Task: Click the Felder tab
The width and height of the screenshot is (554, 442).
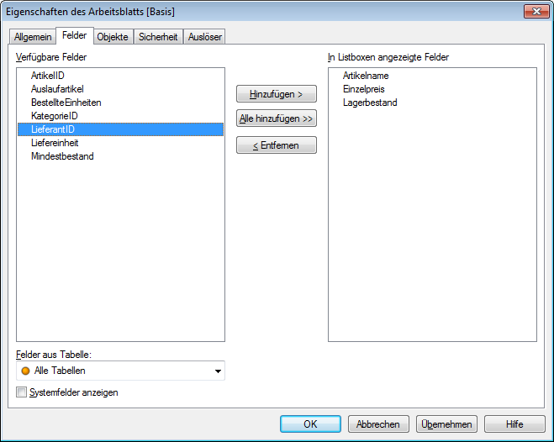Action: pyautogui.click(x=74, y=36)
